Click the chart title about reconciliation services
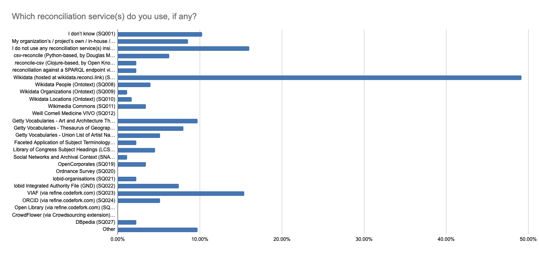The width and height of the screenshot is (539, 253). 104,16
